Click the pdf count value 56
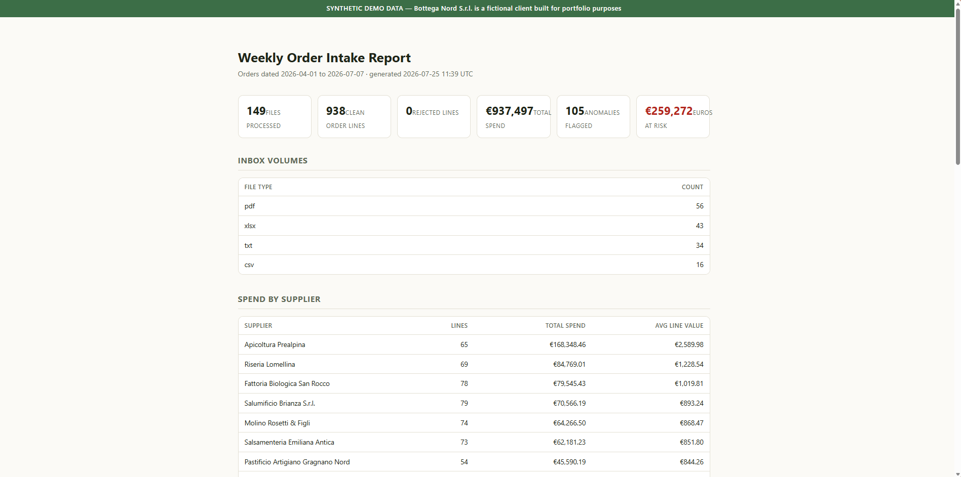 click(x=700, y=206)
